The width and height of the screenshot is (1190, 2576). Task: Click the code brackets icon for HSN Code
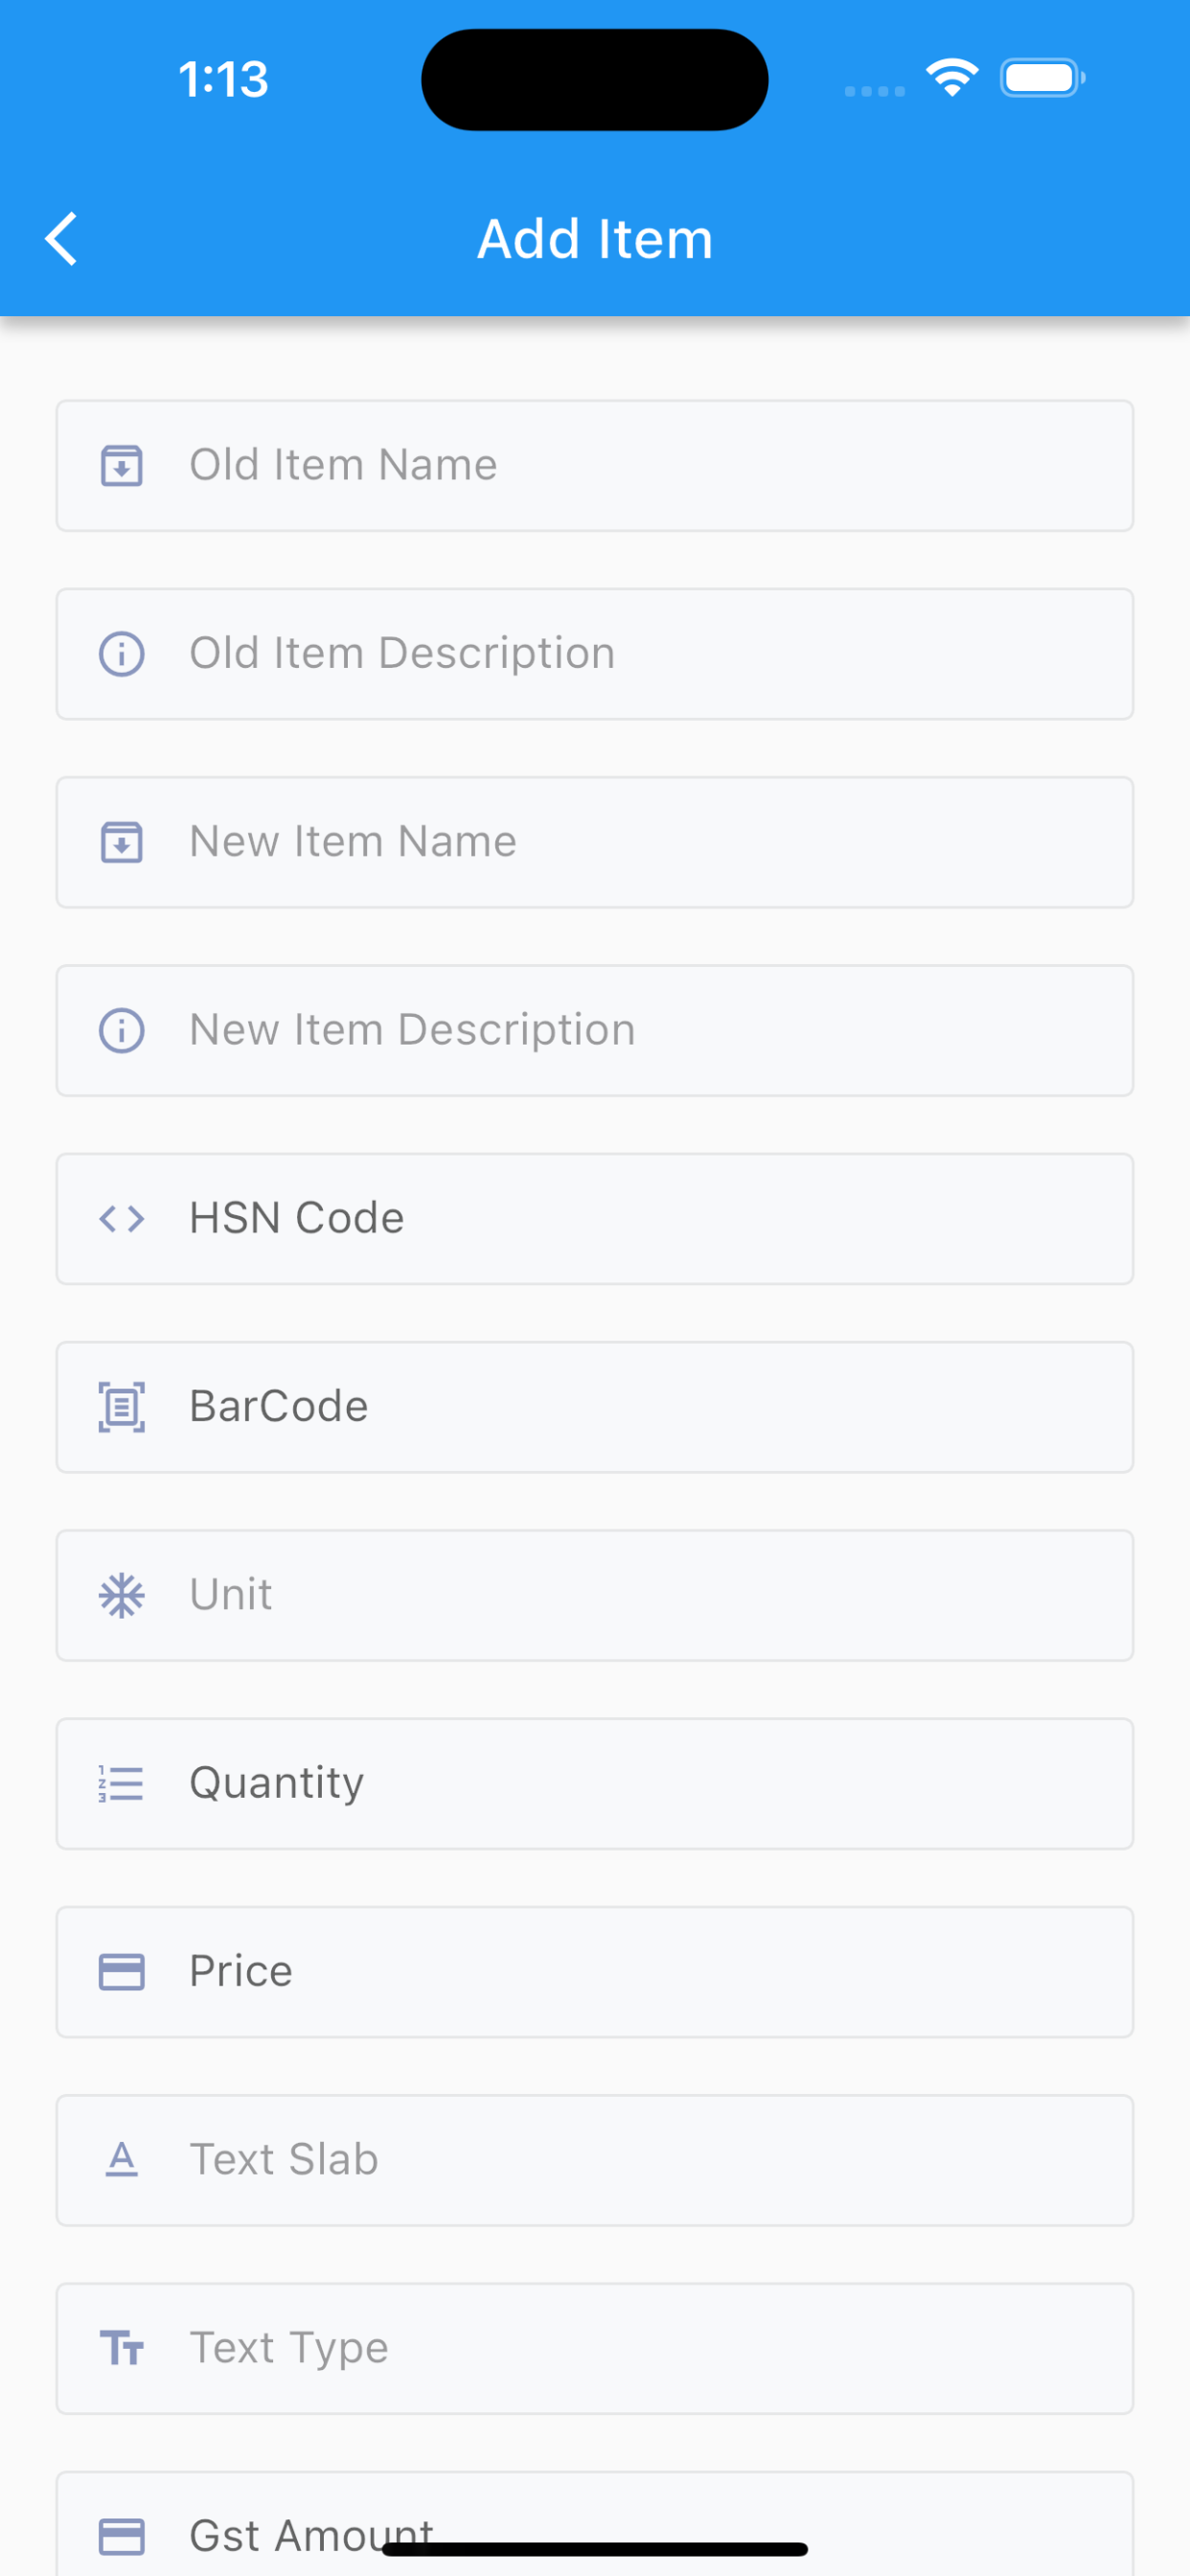click(122, 1219)
